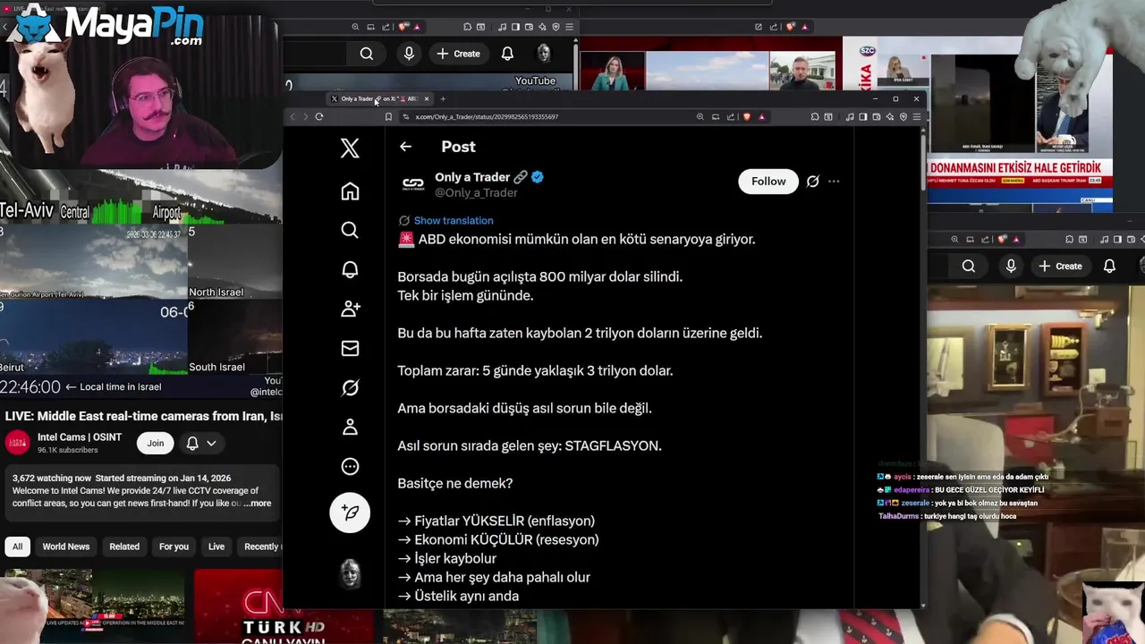Open notification bell for Intel Cams channel

[192, 443]
